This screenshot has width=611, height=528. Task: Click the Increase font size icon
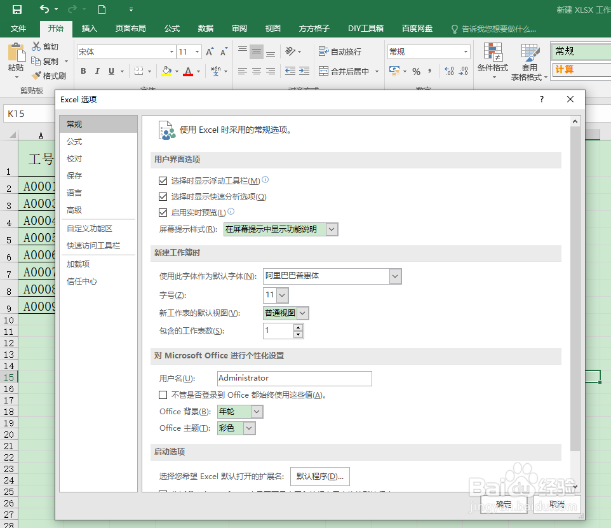210,52
